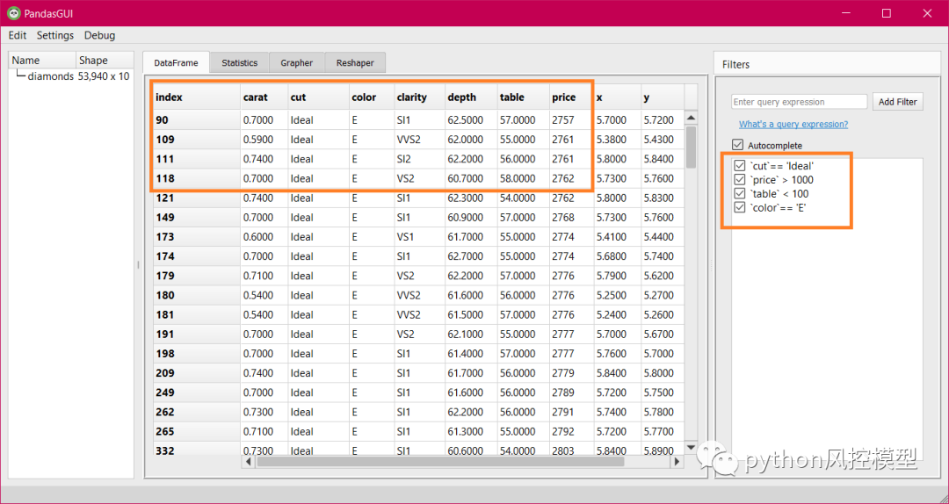Click the horizontal scrollbar right arrow
Viewport: 949px width, 504px height.
pyautogui.click(x=676, y=461)
